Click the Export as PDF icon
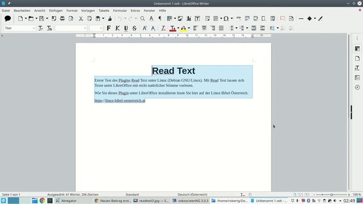363x204 pixels. click(54, 19)
